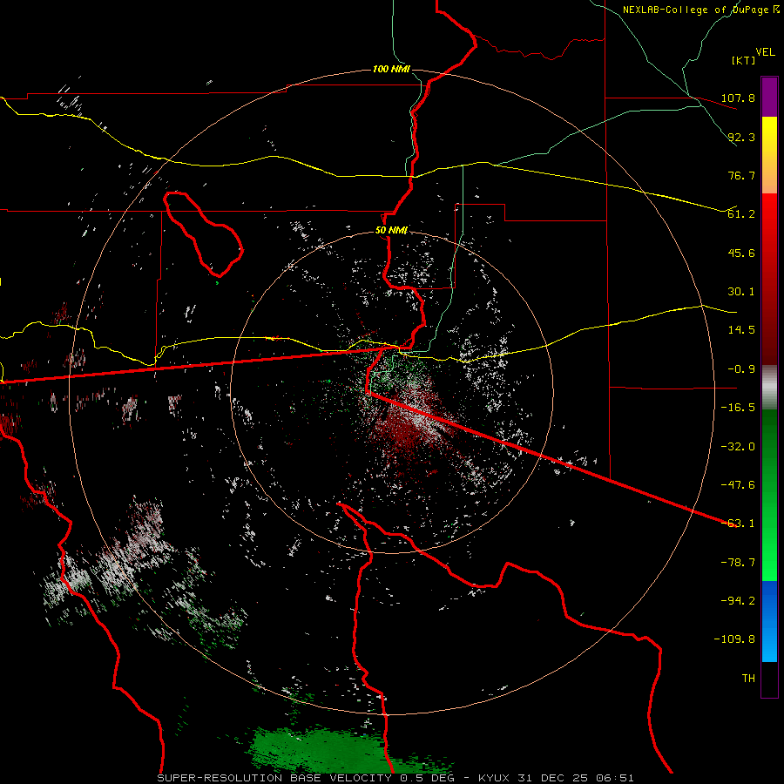Screen dimensions: 784x784
Task: Click the TH threshold label
Action: pos(748,679)
